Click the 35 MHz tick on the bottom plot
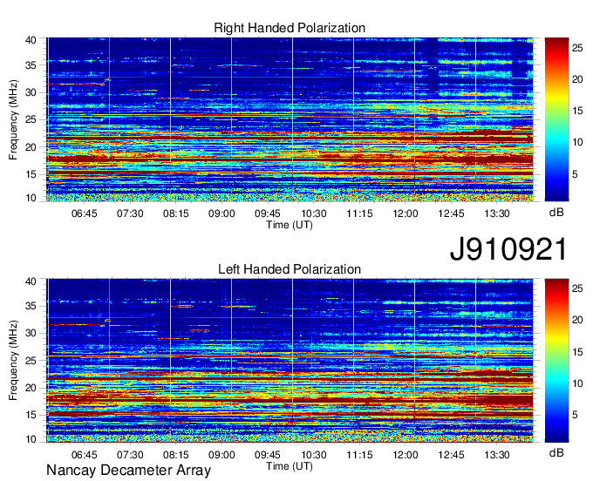 coord(31,306)
